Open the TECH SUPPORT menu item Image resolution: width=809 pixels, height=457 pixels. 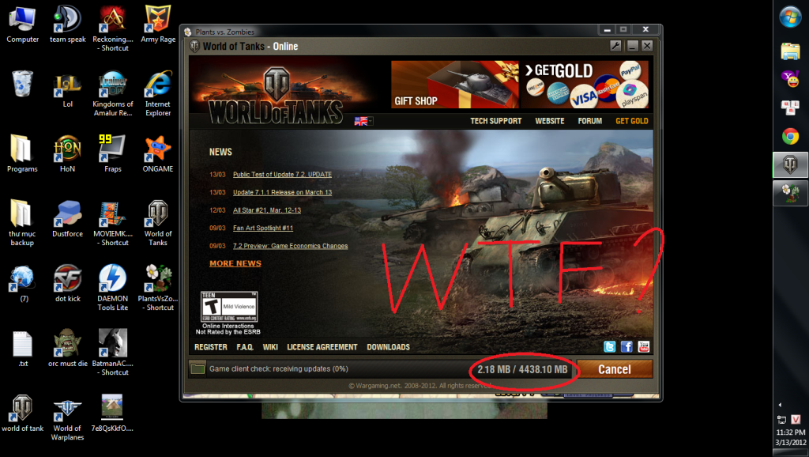pyautogui.click(x=495, y=121)
